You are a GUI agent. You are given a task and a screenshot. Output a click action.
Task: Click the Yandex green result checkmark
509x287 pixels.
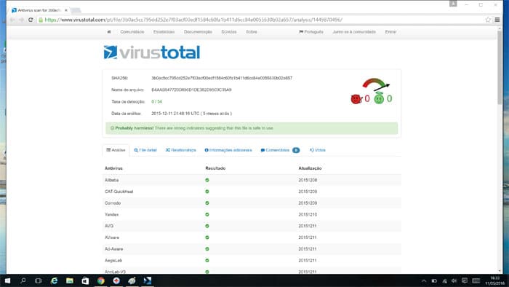pyautogui.click(x=207, y=214)
